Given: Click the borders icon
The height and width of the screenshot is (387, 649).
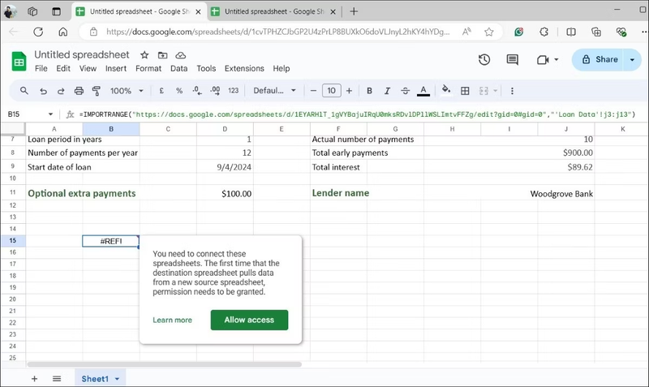Looking at the screenshot, I should 465,91.
